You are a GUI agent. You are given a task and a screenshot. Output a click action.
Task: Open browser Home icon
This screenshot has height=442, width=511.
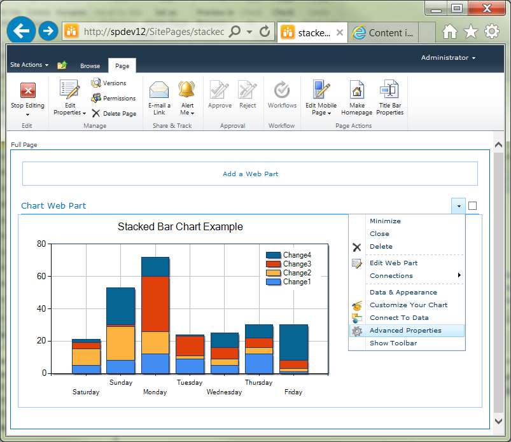pyautogui.click(x=450, y=32)
